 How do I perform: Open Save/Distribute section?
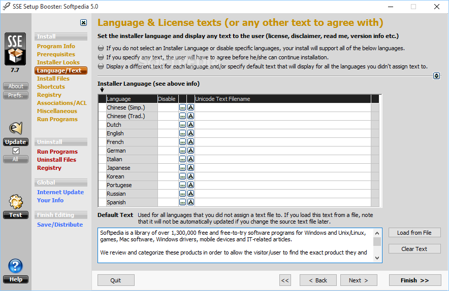(60, 225)
